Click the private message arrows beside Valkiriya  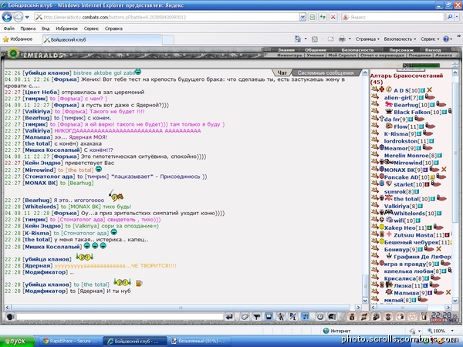[375, 205]
